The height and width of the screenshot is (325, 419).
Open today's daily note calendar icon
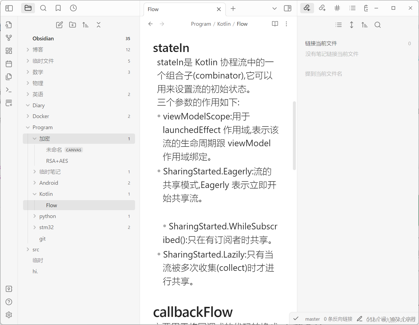9,64
